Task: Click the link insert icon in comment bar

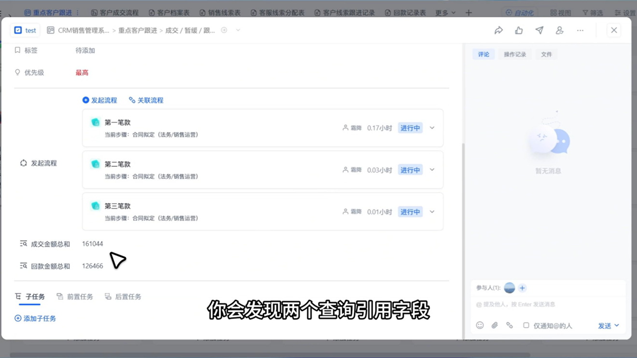Action: [510, 326]
